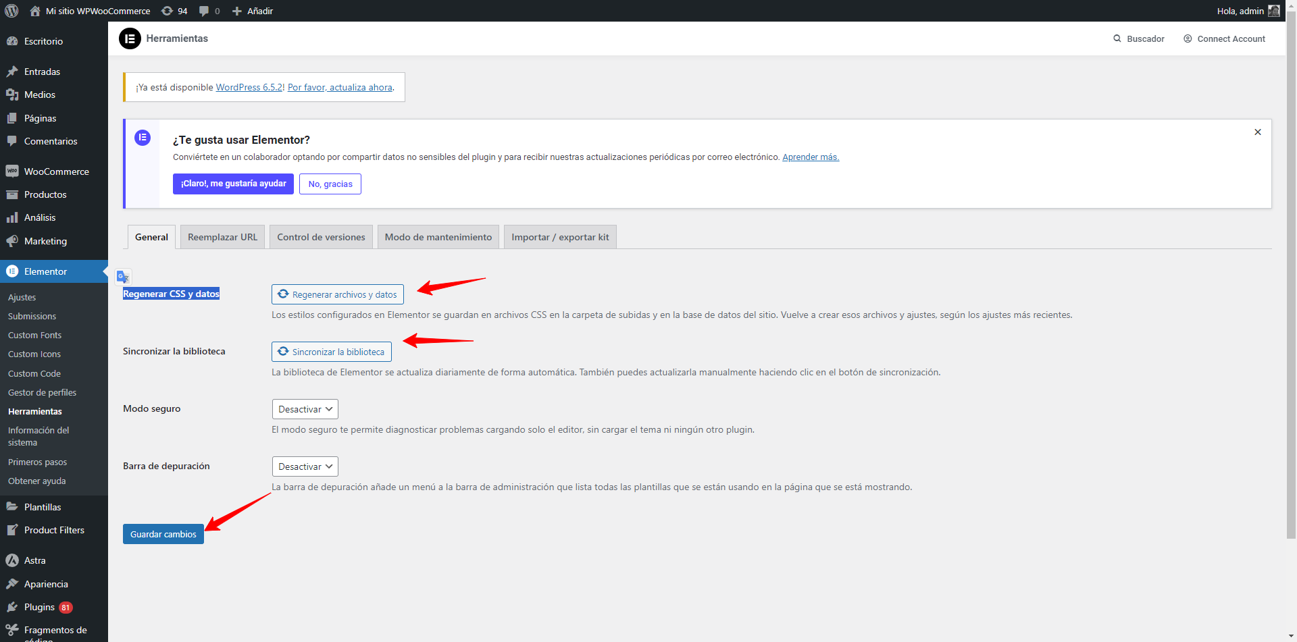Click ¡Claro!, me gustaría ayudar button
This screenshot has height=642, width=1297.
[x=233, y=184]
